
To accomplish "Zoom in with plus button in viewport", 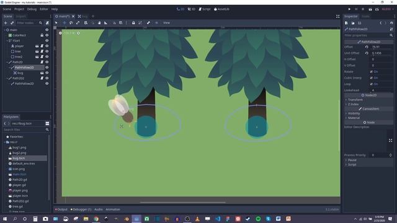I will coord(78,33).
